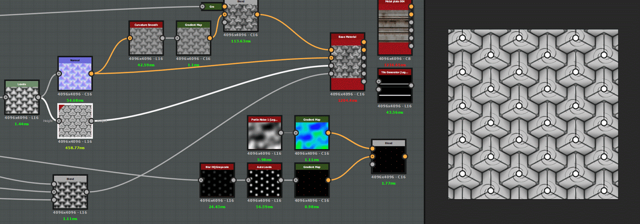Click the input connector of Curvature Smooth
The height and width of the screenshot is (224, 640).
point(130,38)
